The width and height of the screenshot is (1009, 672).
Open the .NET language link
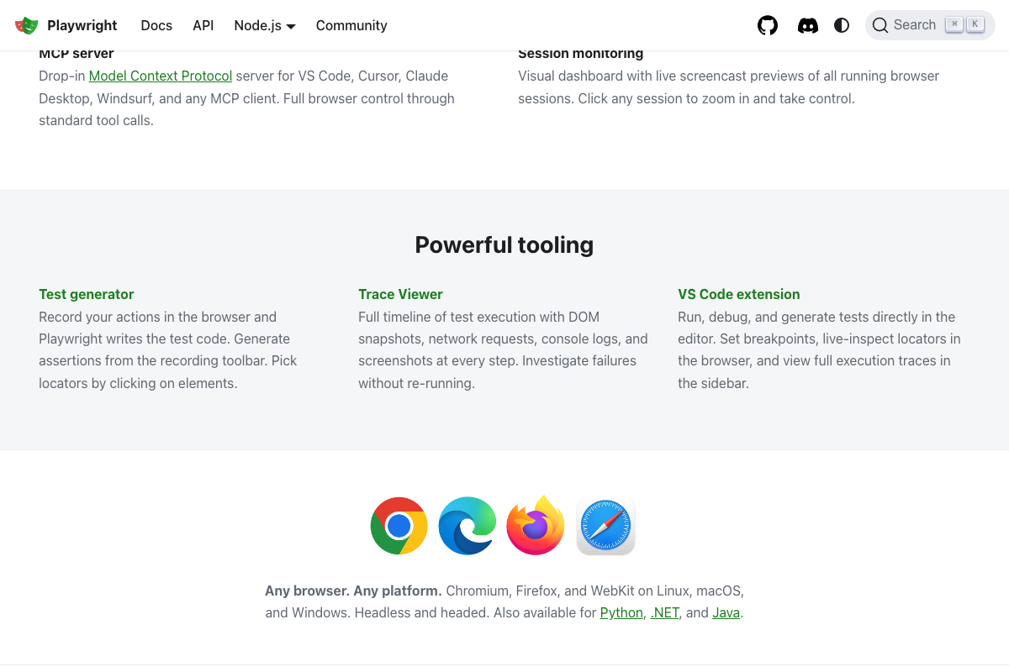pos(664,612)
